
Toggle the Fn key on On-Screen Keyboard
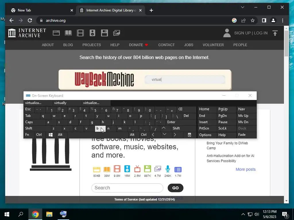click(x=29, y=135)
